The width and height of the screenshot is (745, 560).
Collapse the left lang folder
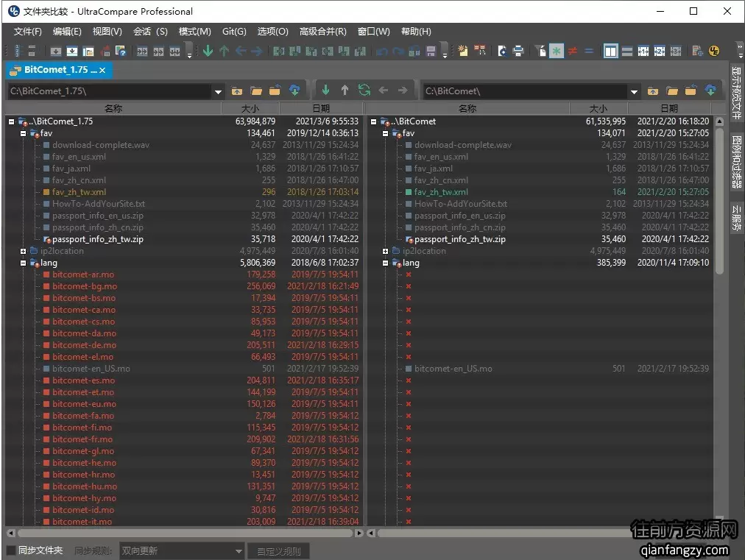pos(24,263)
